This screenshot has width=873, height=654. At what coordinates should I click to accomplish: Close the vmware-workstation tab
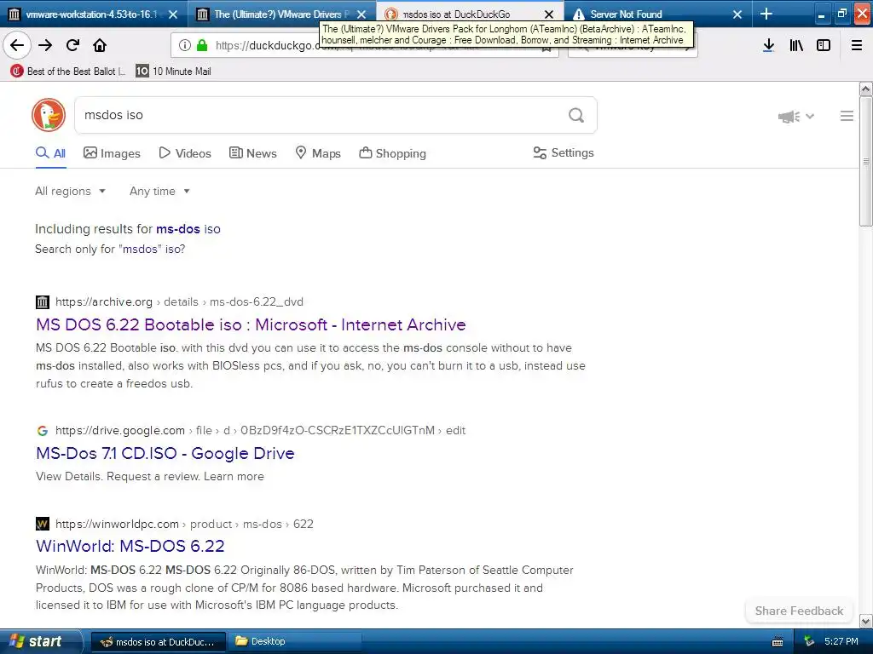click(x=173, y=14)
